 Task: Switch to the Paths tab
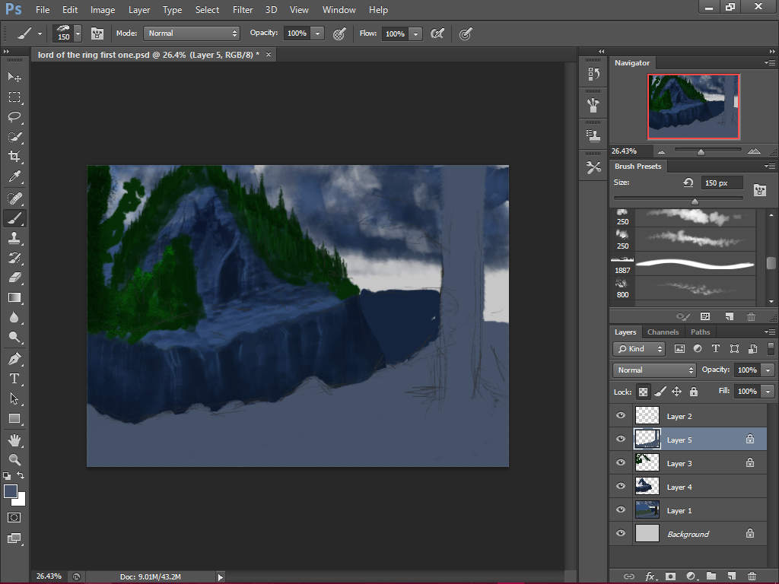(x=700, y=332)
